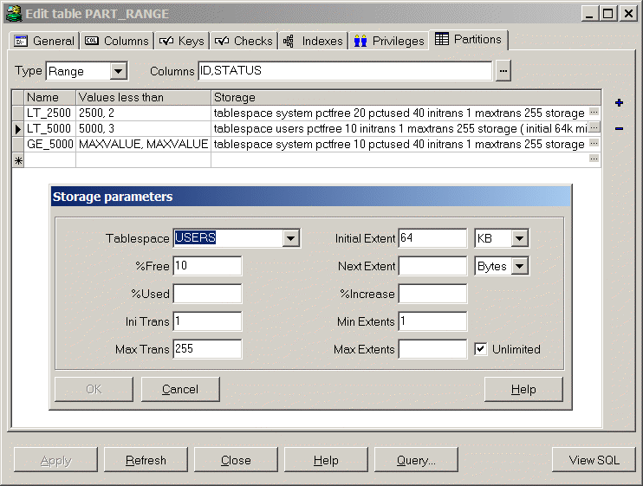
Task: Open the Next Extent unit dropdown Bytes
Action: [x=519, y=266]
